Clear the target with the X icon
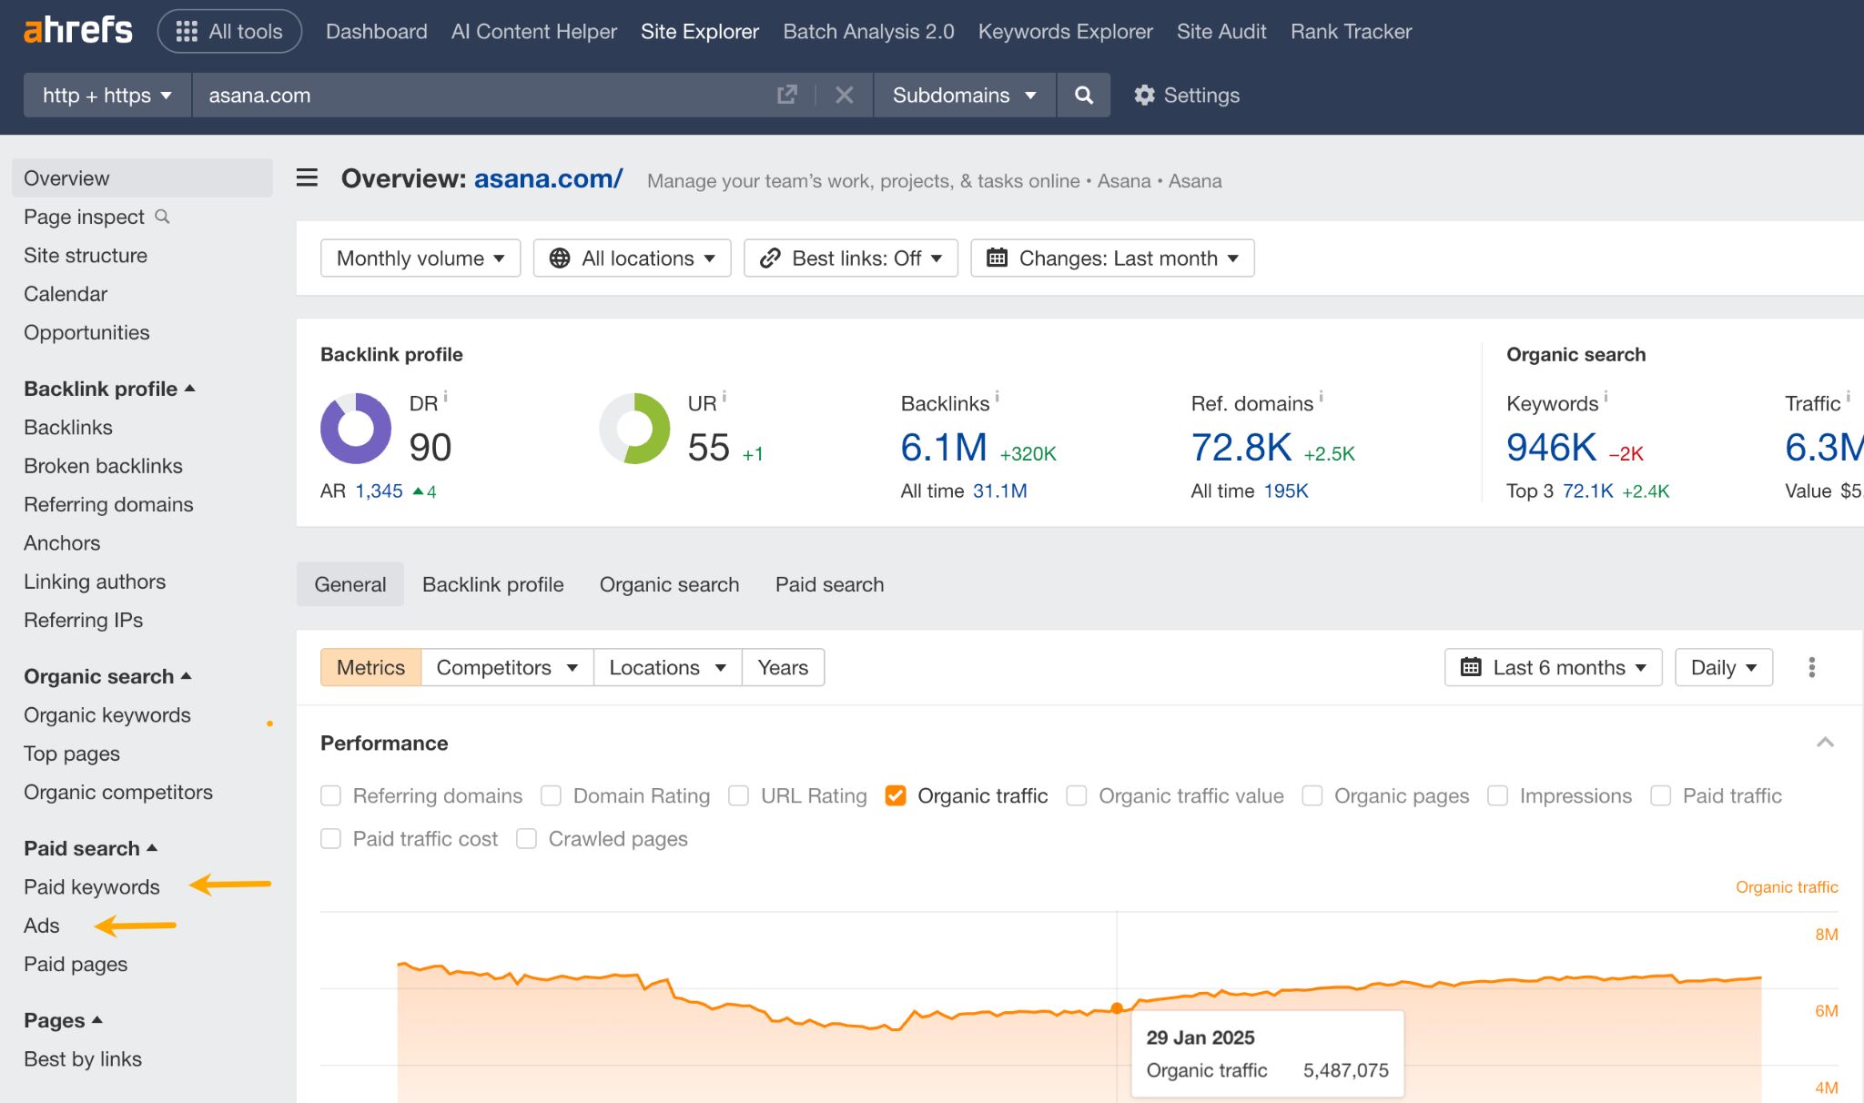 (x=844, y=95)
